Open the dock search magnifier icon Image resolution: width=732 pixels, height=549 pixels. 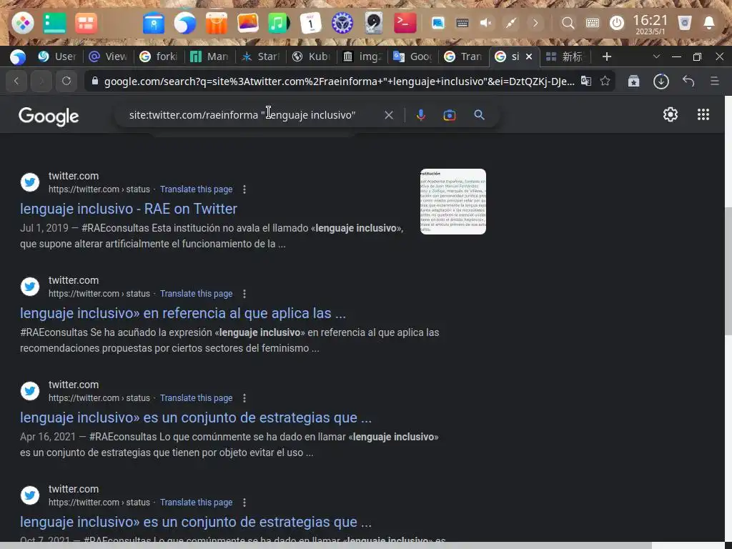point(568,23)
